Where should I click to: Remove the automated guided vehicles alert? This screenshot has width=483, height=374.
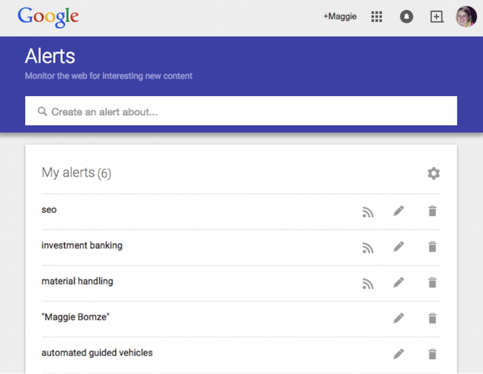coord(432,354)
